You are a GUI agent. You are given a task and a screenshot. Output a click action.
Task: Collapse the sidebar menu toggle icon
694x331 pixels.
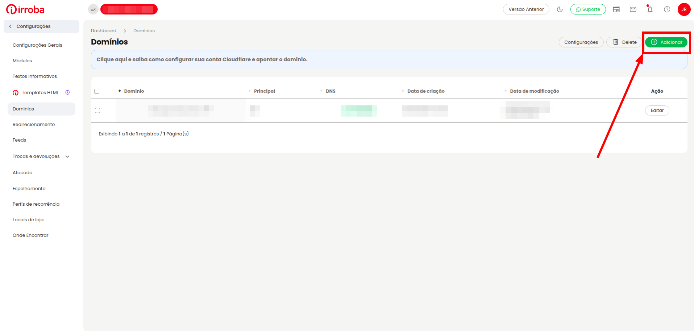(93, 9)
